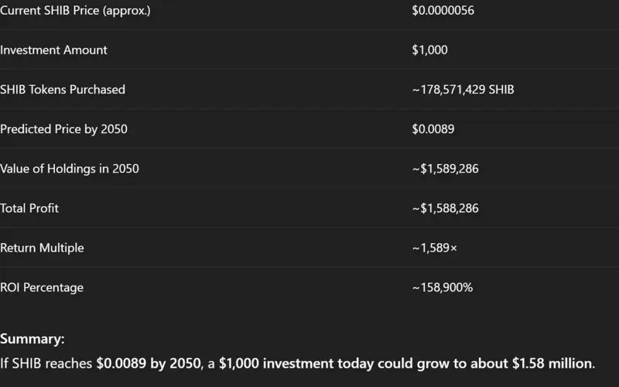Click the 'Summary:' heading

32,339
